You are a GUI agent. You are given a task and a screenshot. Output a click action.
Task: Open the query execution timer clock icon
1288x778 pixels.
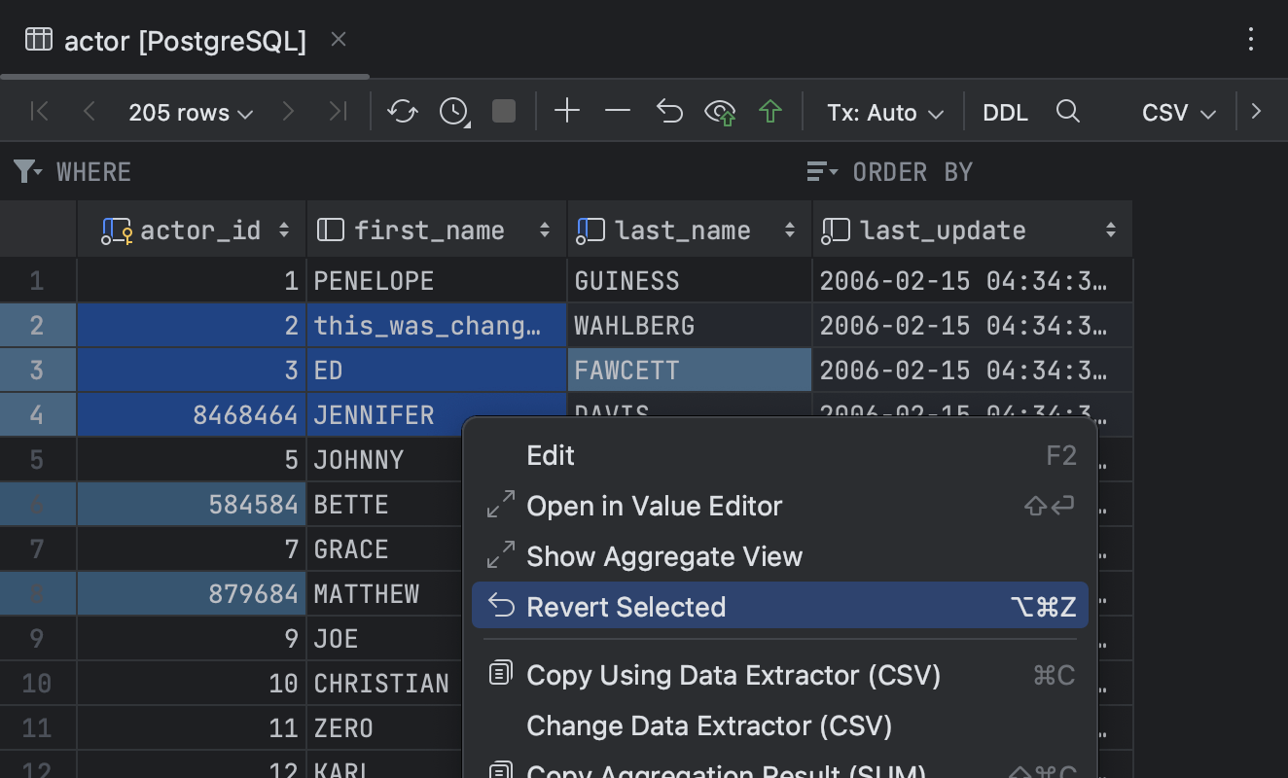coord(452,111)
